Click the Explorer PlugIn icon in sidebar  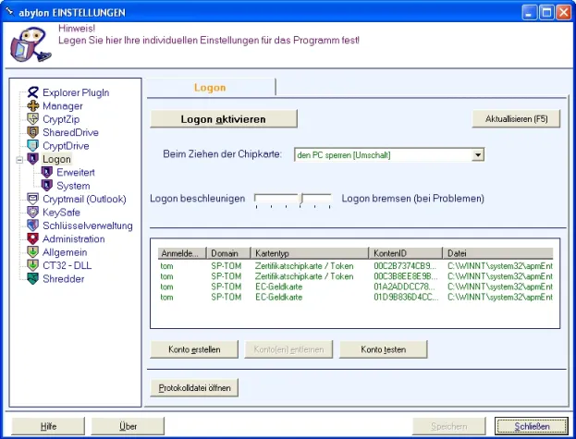pos(33,92)
